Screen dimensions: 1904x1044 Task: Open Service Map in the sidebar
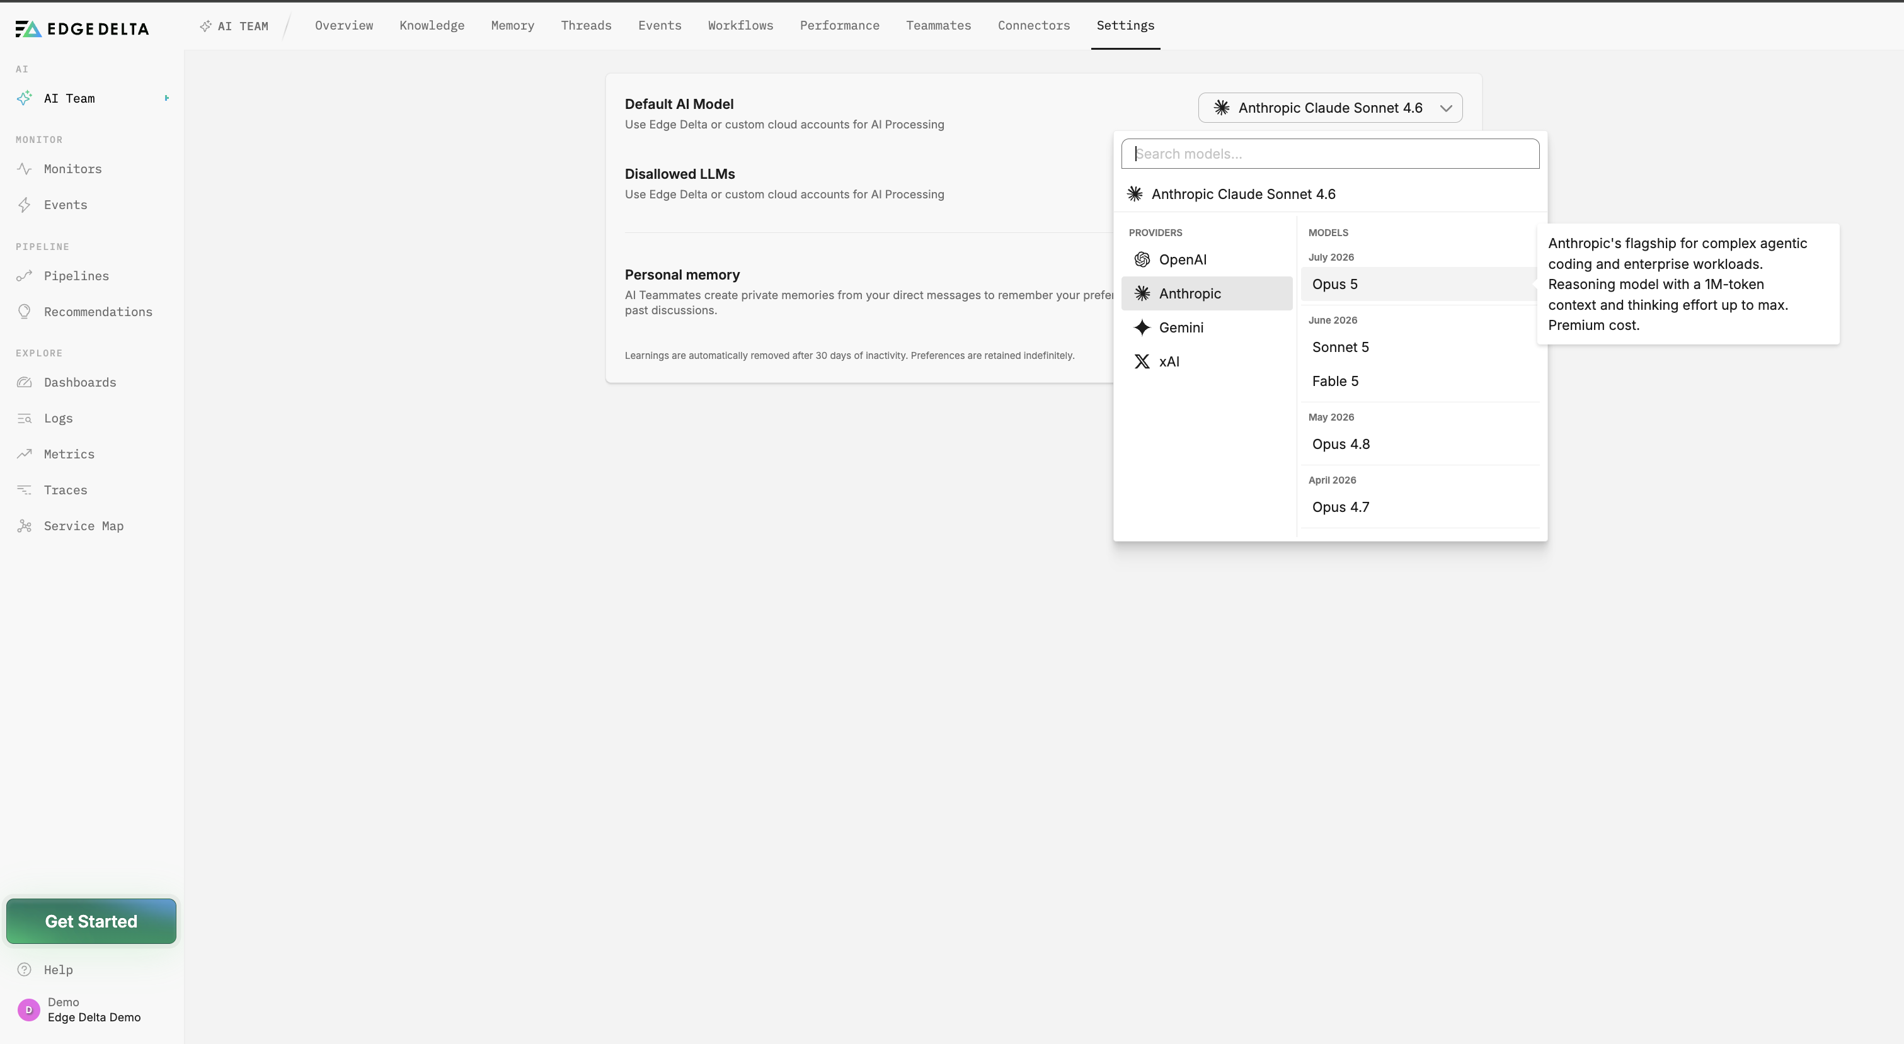pos(84,526)
